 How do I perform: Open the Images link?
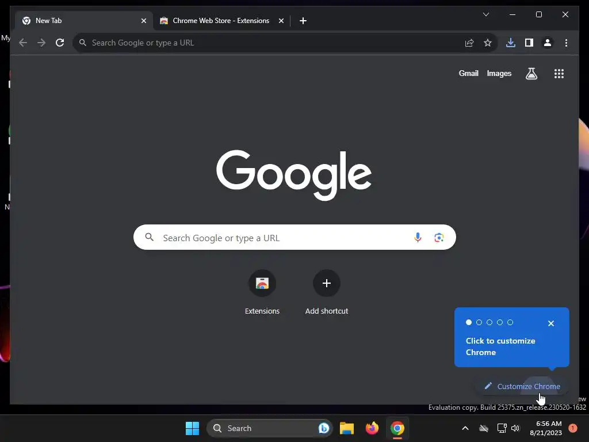point(499,73)
